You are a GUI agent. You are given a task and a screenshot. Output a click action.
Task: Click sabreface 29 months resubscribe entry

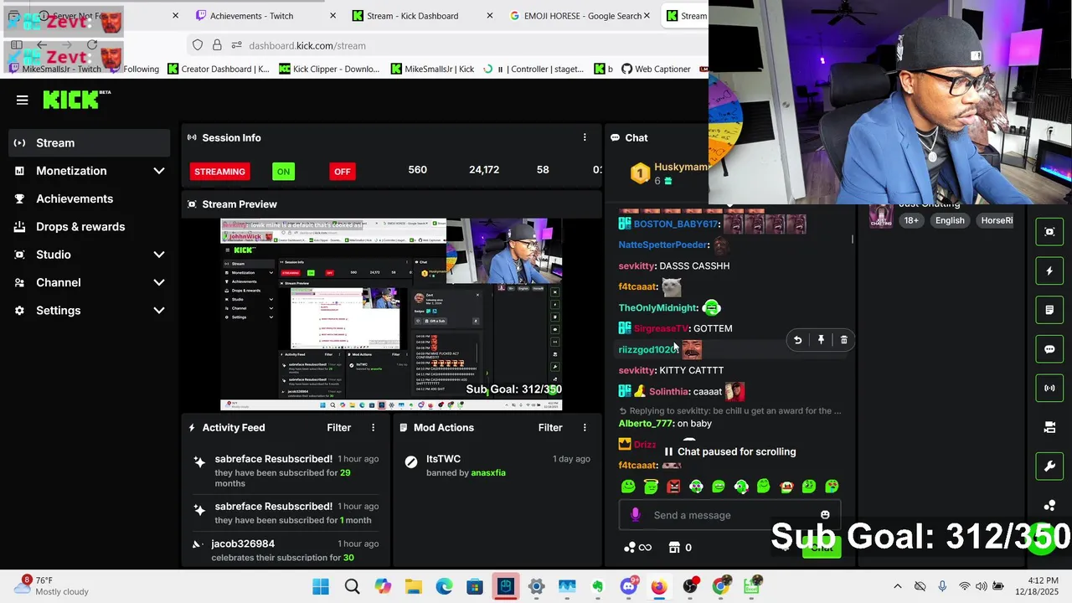[285, 471]
